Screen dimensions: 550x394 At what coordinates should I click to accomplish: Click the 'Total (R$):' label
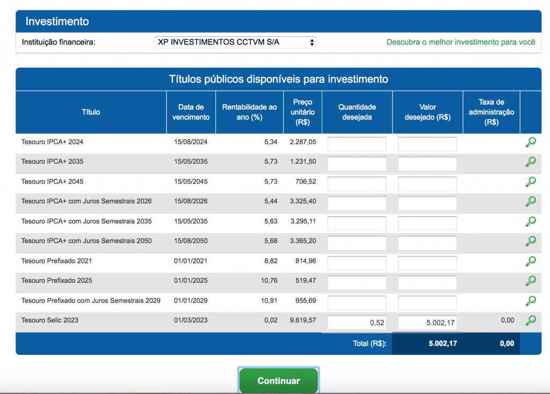tap(370, 344)
